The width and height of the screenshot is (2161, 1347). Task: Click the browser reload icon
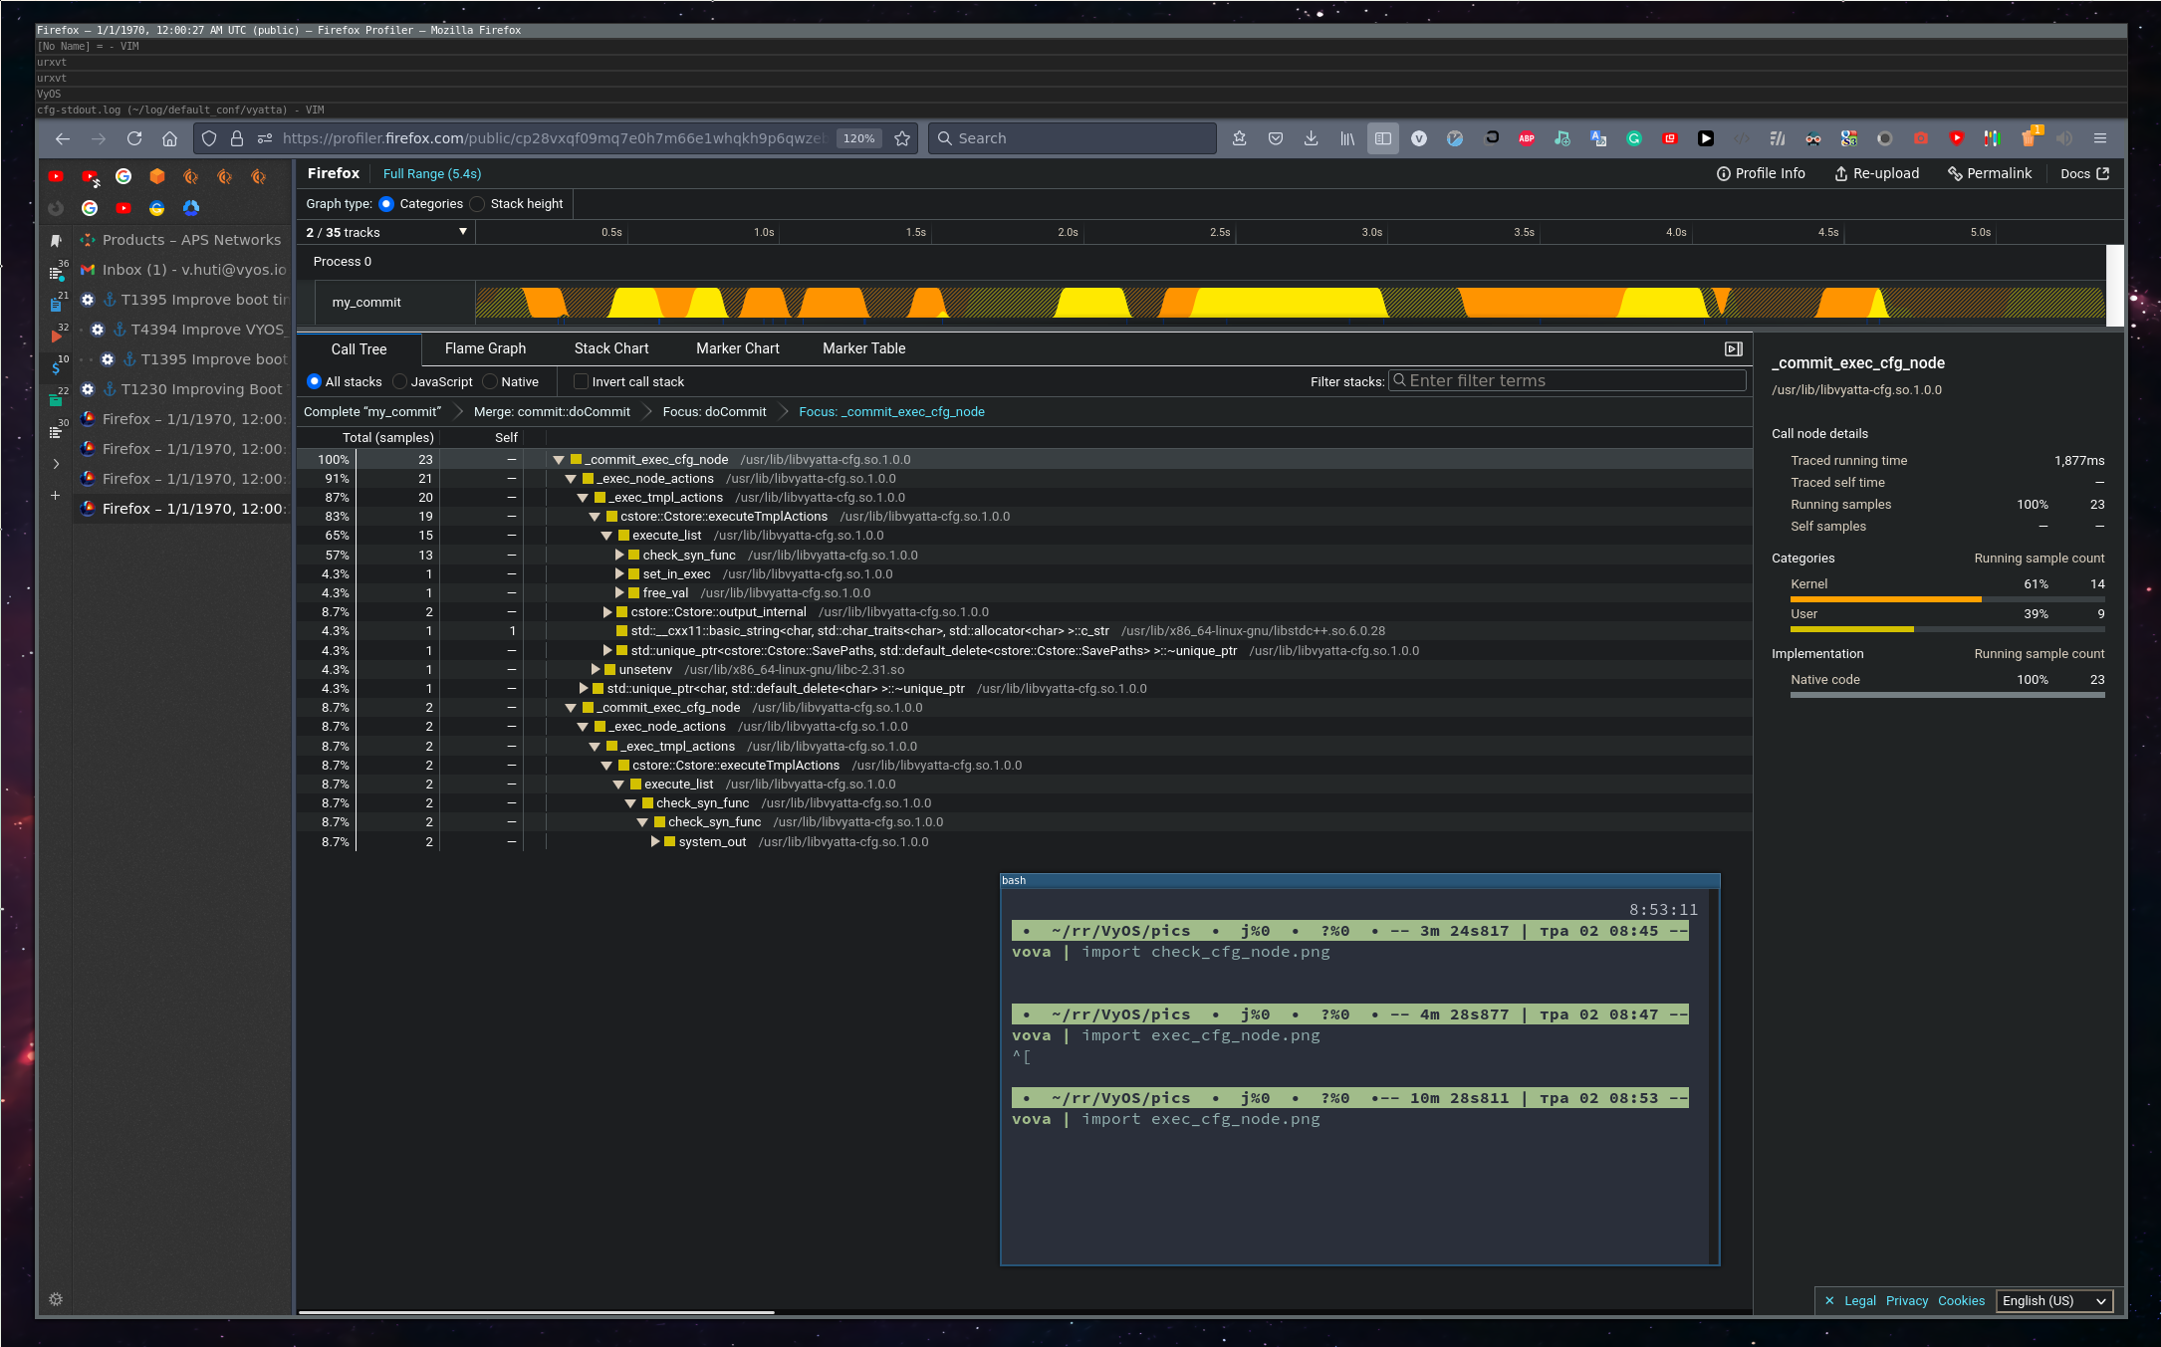[x=134, y=138]
